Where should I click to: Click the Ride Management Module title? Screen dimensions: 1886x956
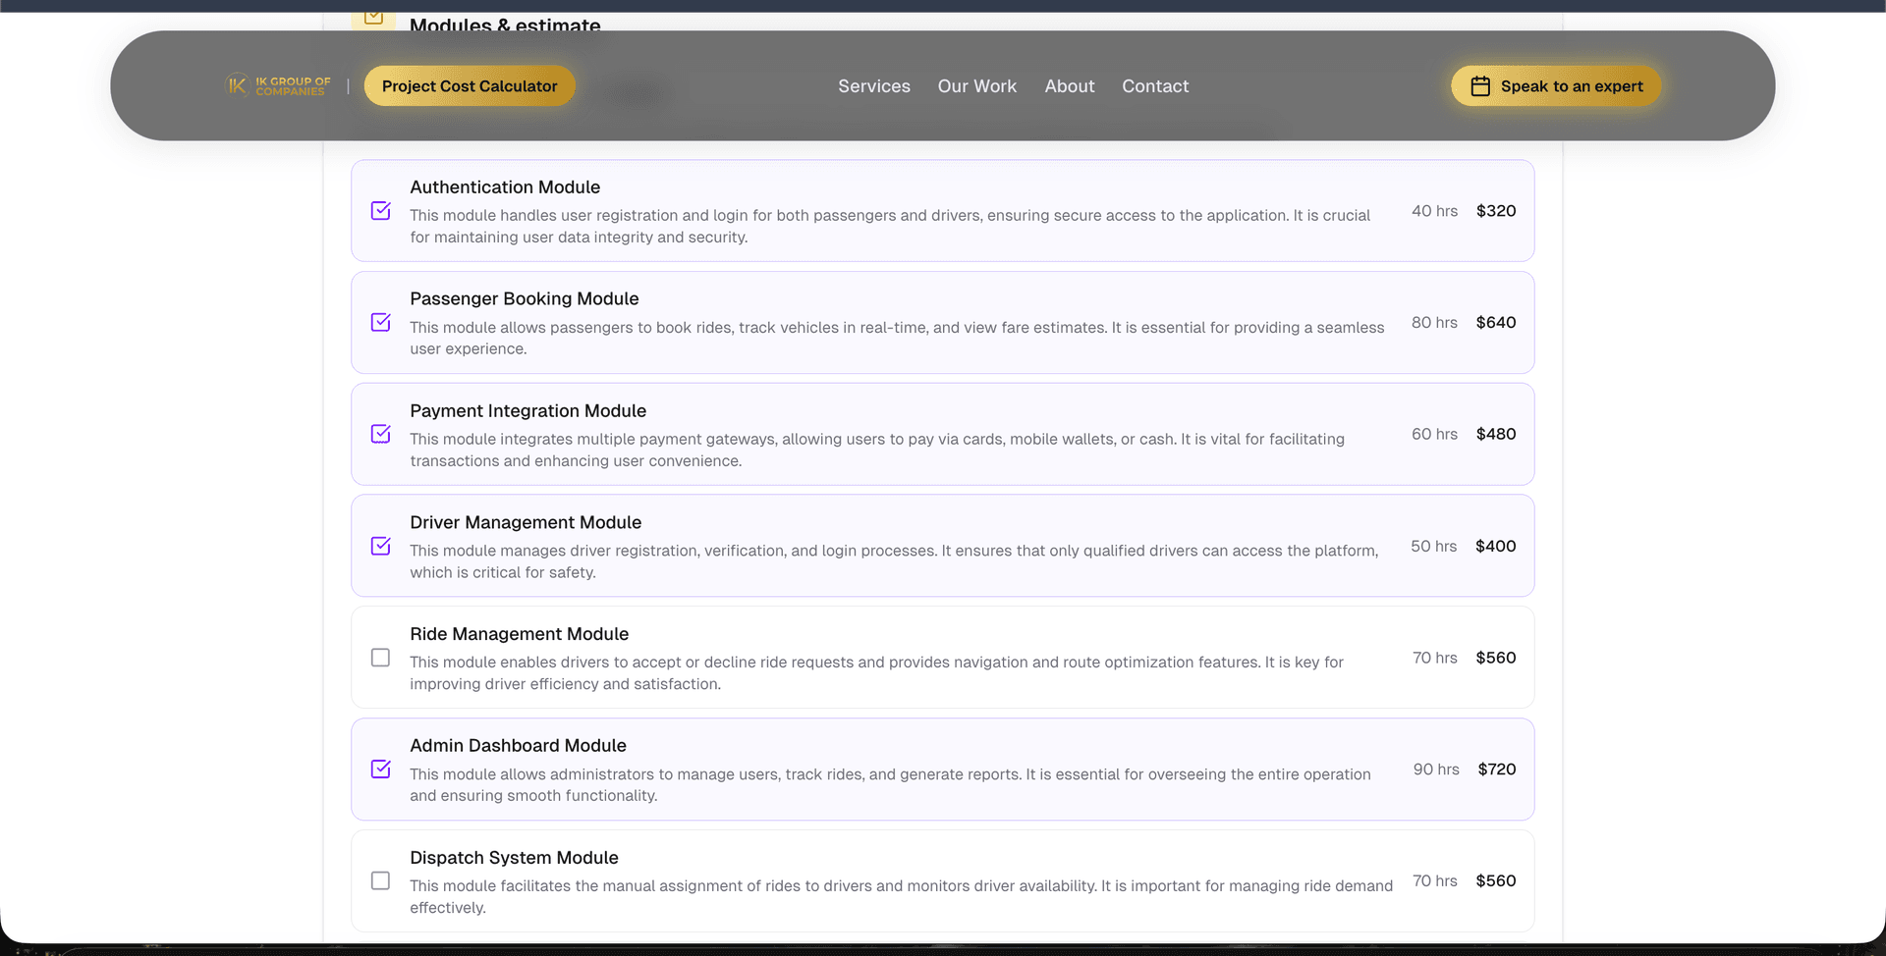pos(520,635)
